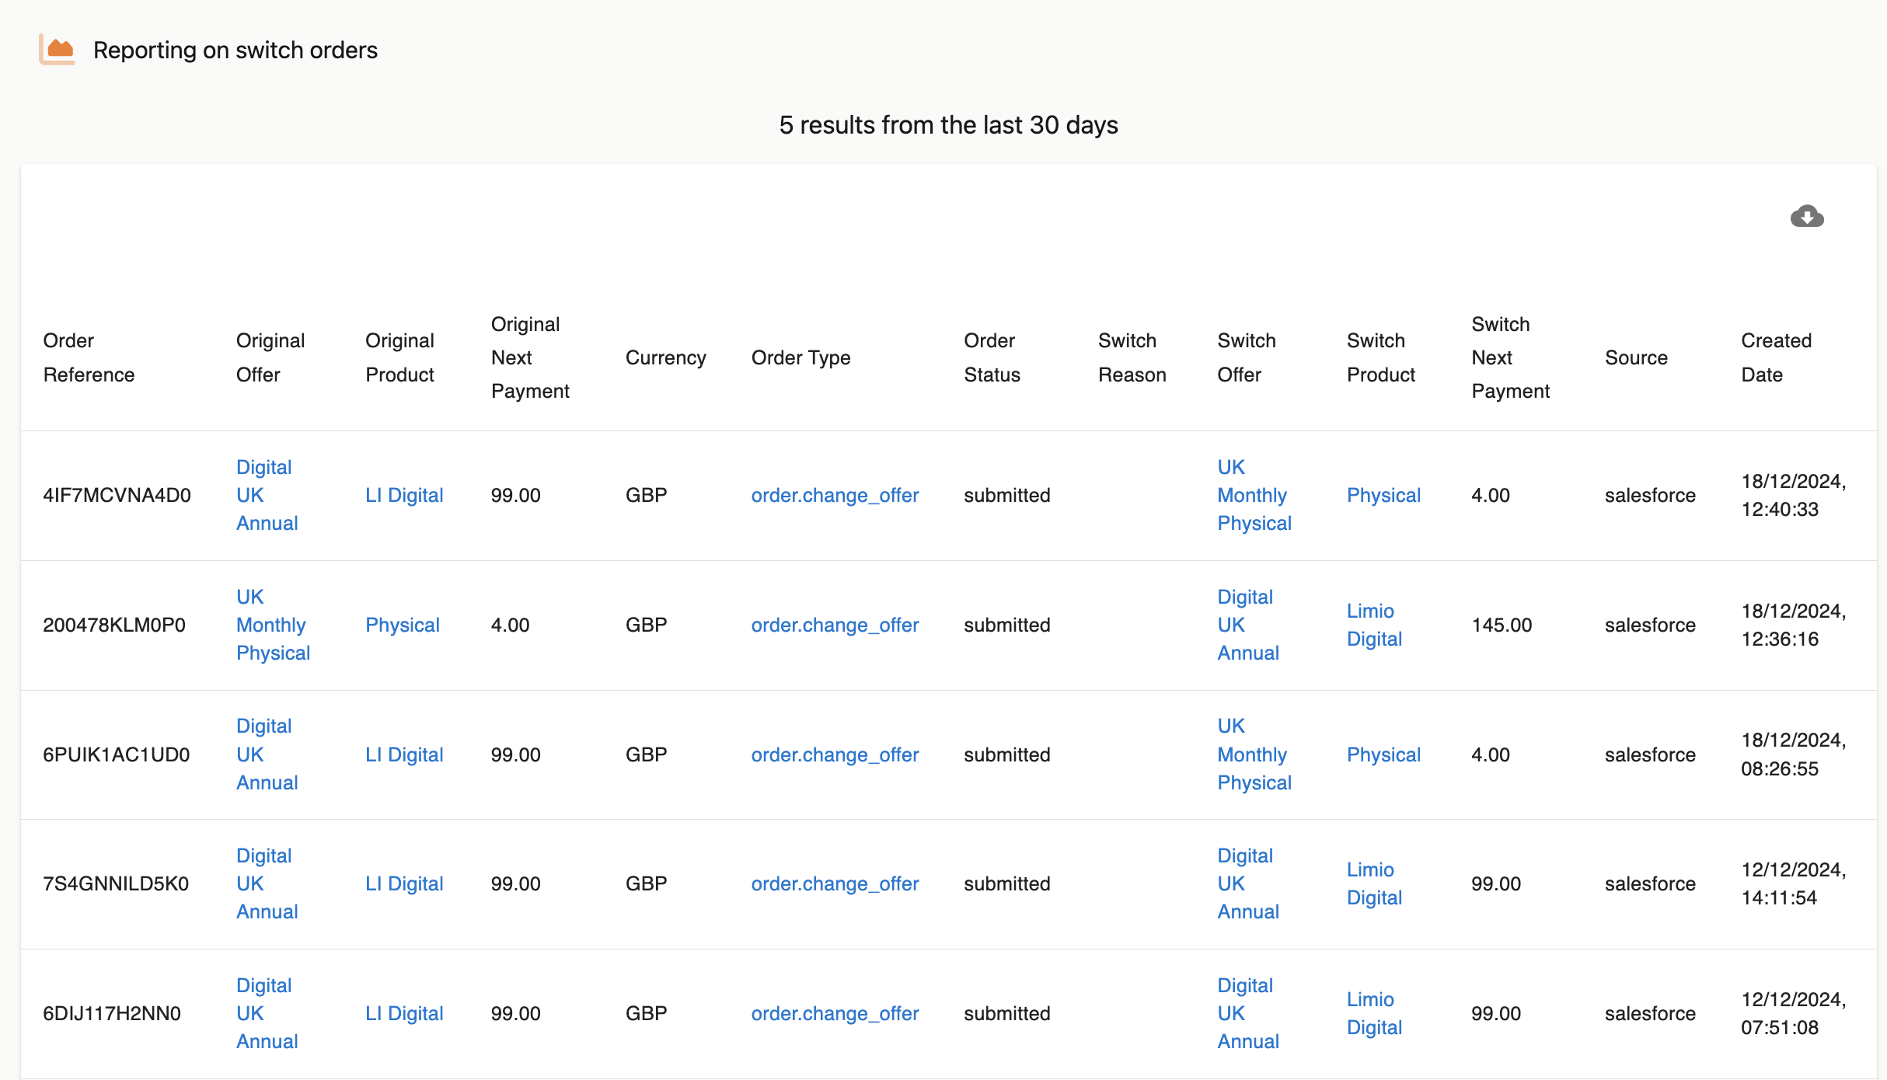Click the Created Date column header
This screenshot has height=1080, width=1887.
pos(1776,357)
